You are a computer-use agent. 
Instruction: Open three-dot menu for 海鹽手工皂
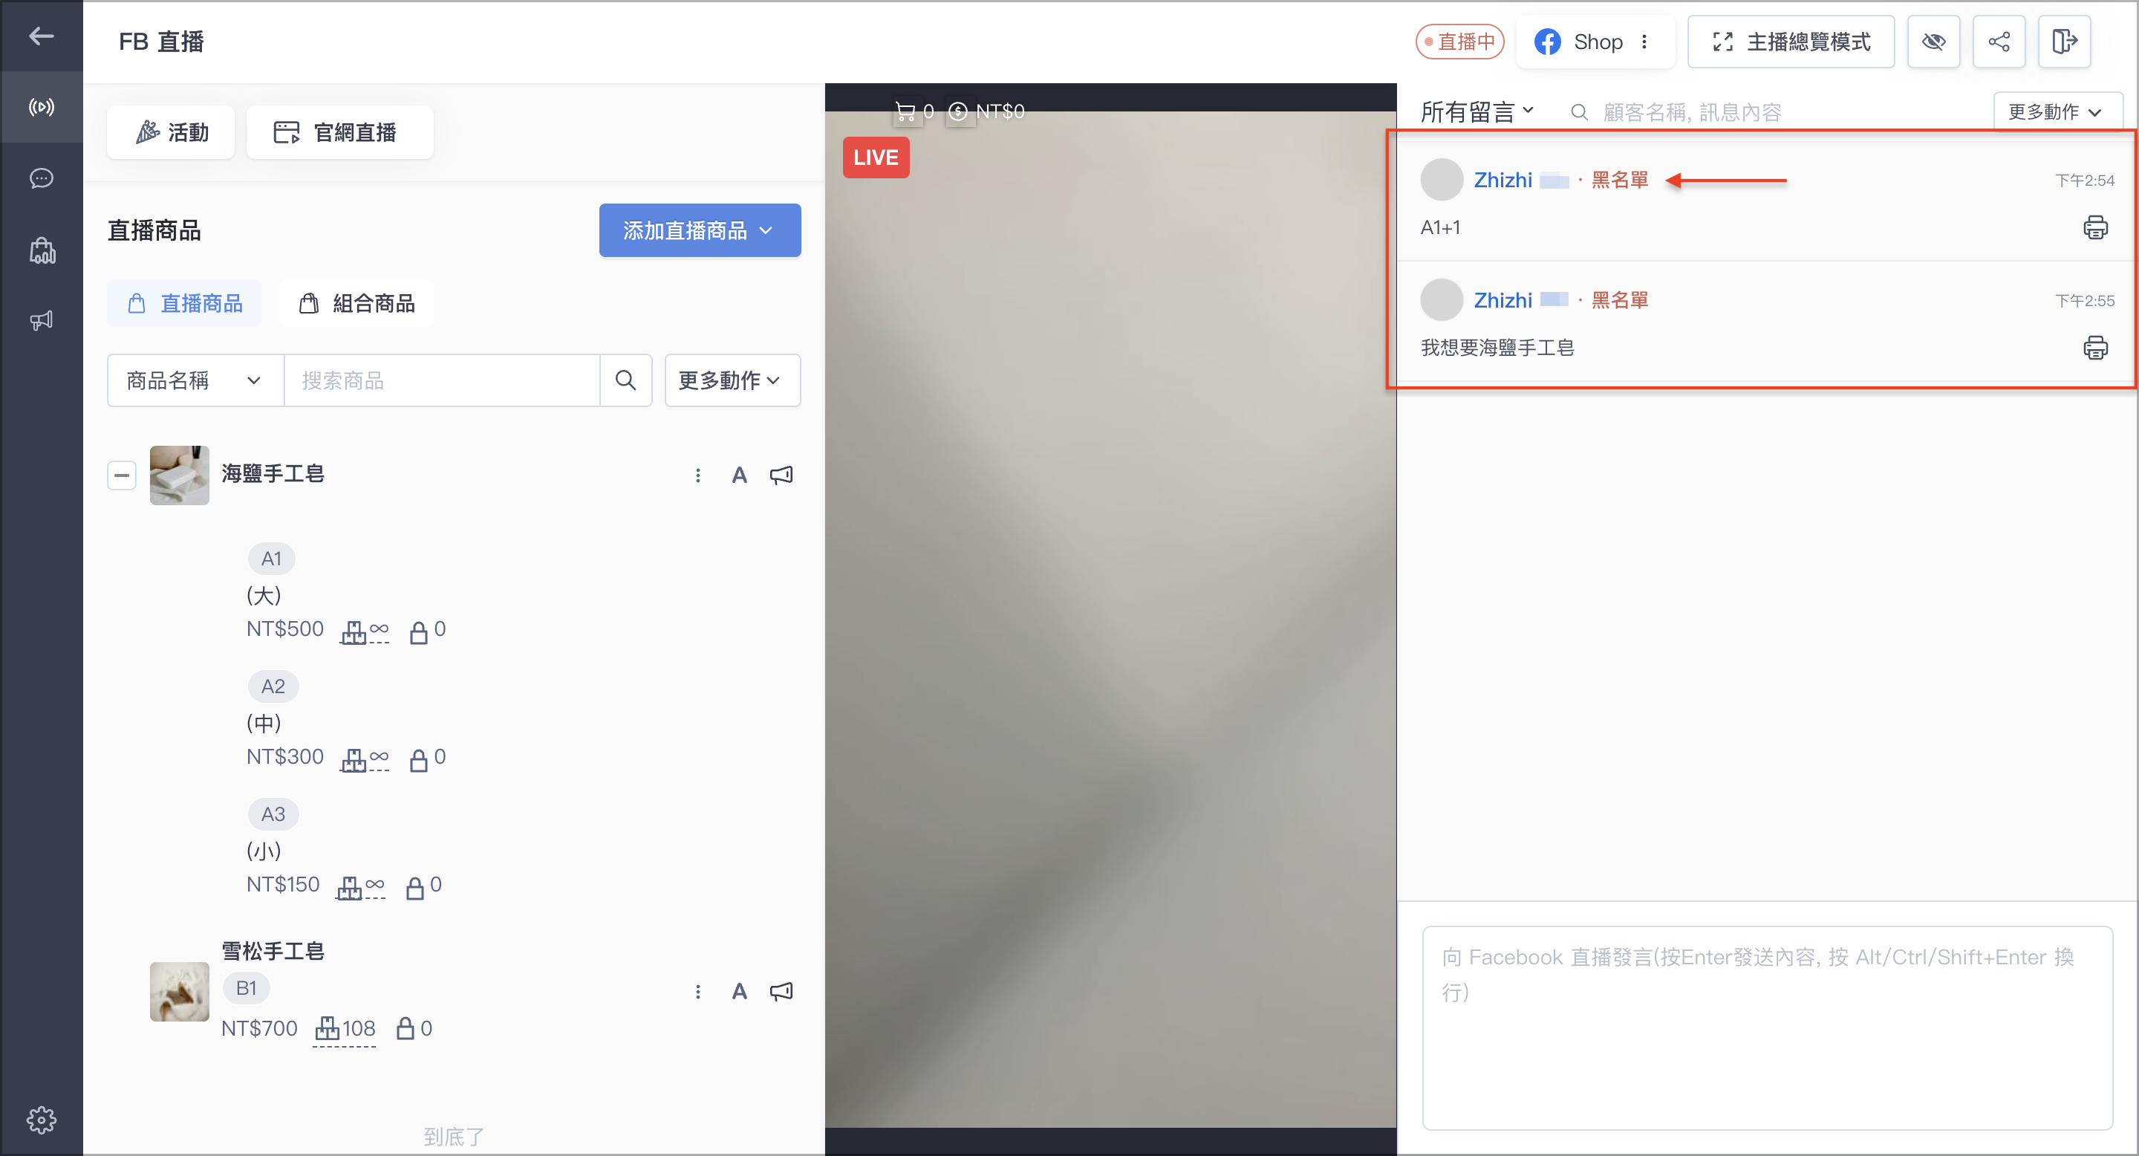tap(697, 475)
